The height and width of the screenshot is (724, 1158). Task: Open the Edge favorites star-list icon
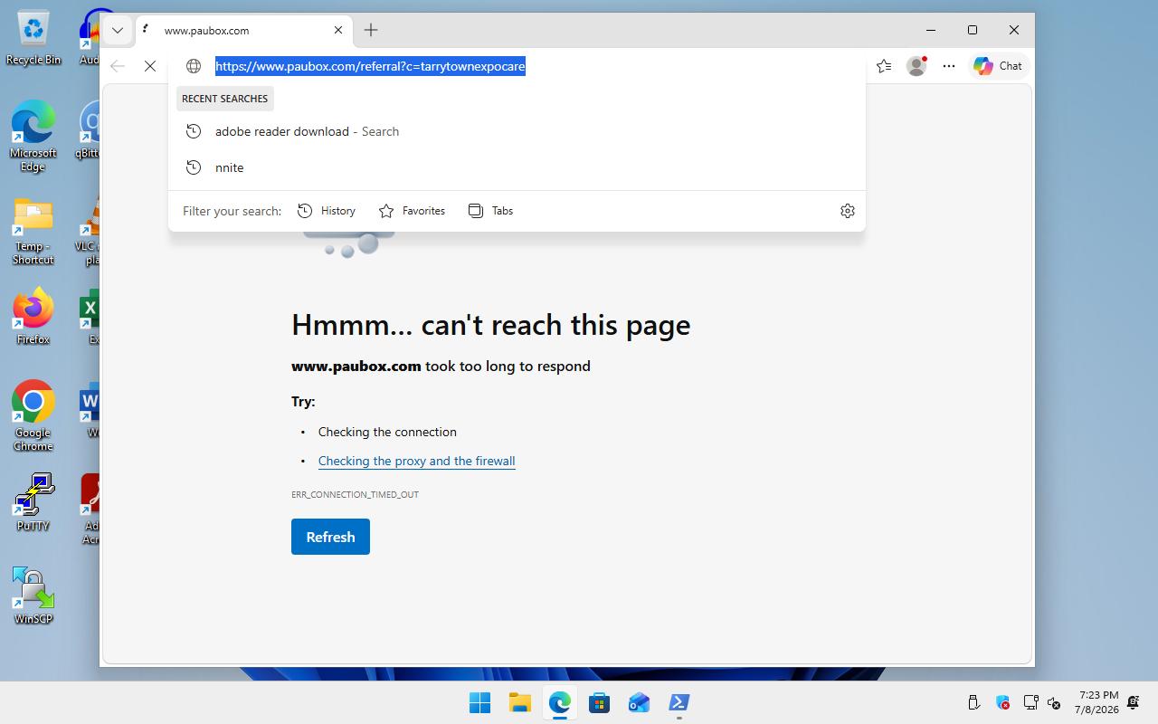pos(884,66)
